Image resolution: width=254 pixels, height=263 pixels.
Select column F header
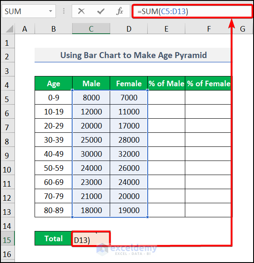(209, 29)
